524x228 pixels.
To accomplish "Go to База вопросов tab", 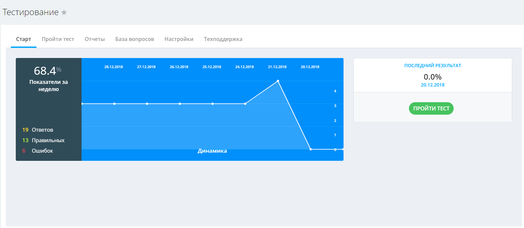I will pyautogui.click(x=134, y=39).
